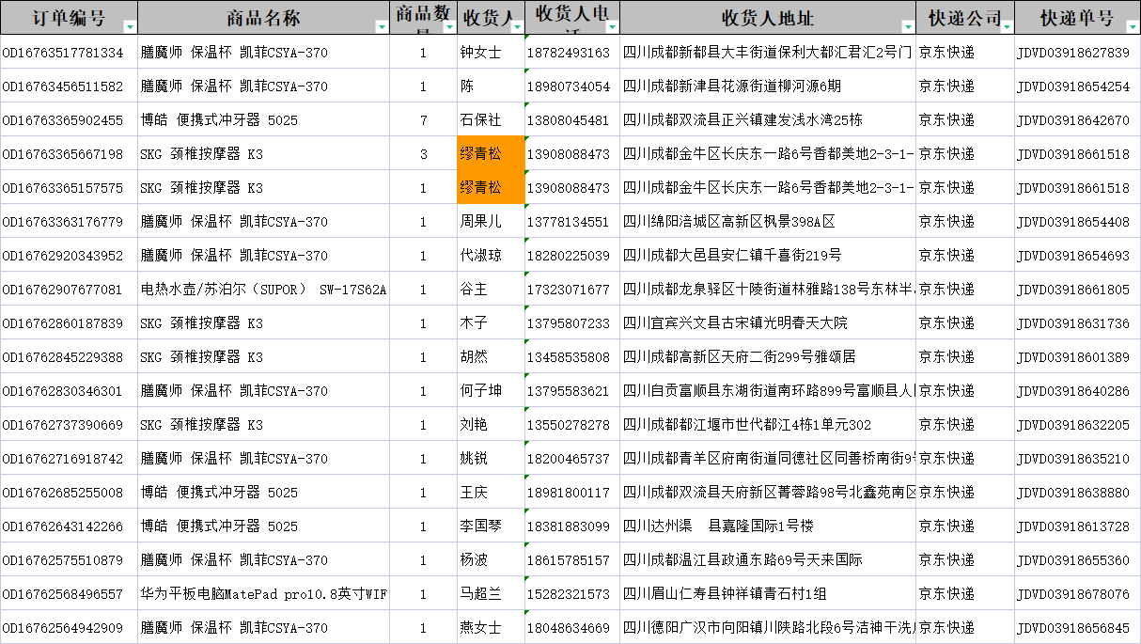Select phone number cell 18980734054
The width and height of the screenshot is (1141, 644).
(572, 86)
